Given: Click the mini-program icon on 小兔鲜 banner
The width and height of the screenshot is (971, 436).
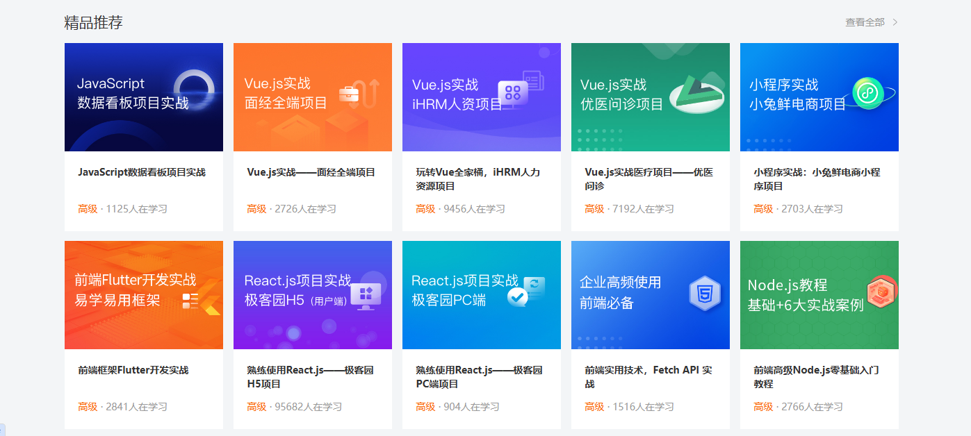Looking at the screenshot, I should 868,93.
